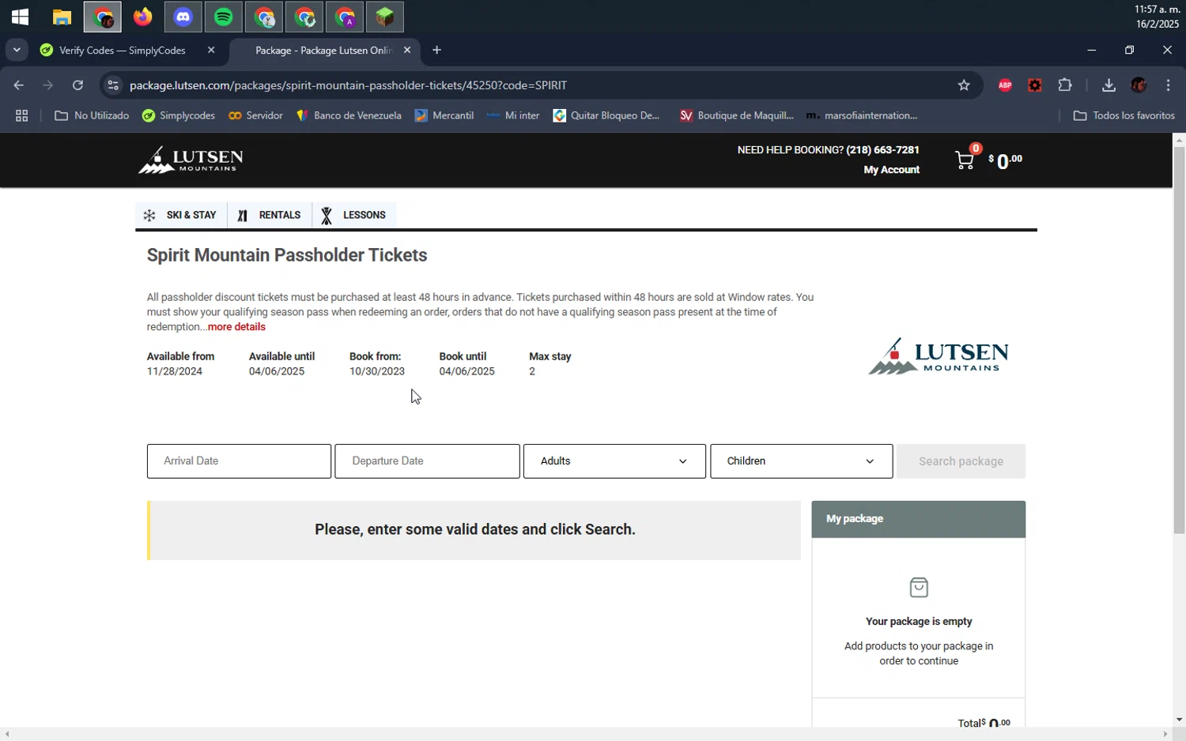1186x741 pixels.
Task: Open Todos los favoritos folder
Action: (1124, 116)
